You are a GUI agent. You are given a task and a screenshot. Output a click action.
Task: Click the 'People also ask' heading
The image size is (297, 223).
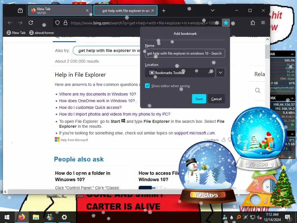[79, 159]
